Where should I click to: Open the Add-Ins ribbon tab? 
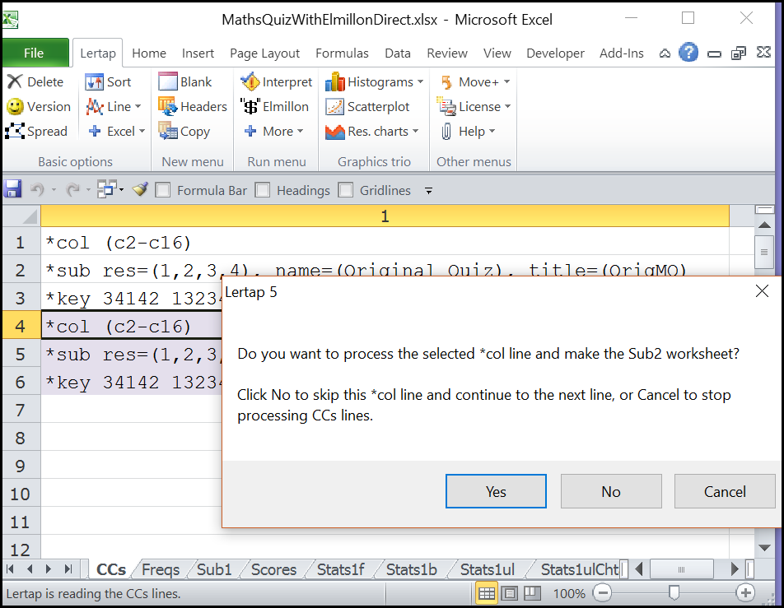[622, 53]
